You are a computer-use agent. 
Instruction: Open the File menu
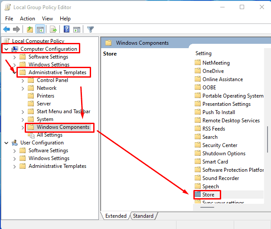coord(9,19)
